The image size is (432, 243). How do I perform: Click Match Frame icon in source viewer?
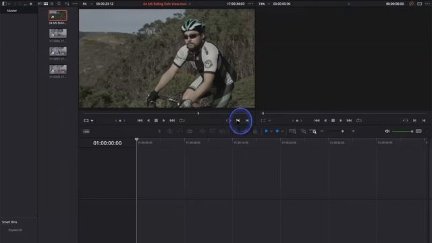[x=228, y=120]
